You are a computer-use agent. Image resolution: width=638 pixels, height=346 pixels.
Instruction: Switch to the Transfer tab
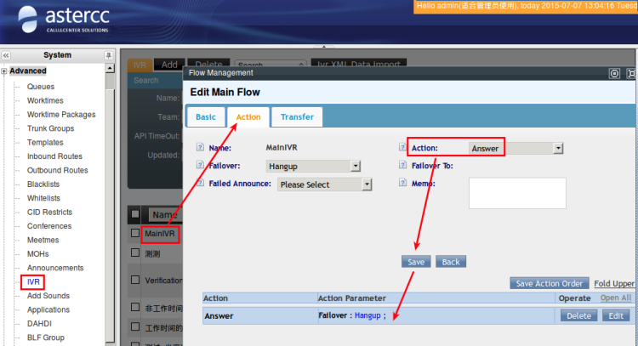pyautogui.click(x=297, y=116)
